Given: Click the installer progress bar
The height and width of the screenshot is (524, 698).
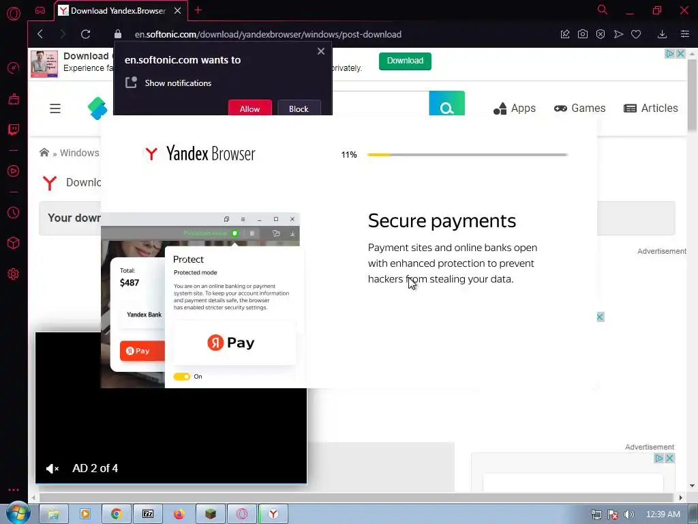Looking at the screenshot, I should (x=468, y=155).
